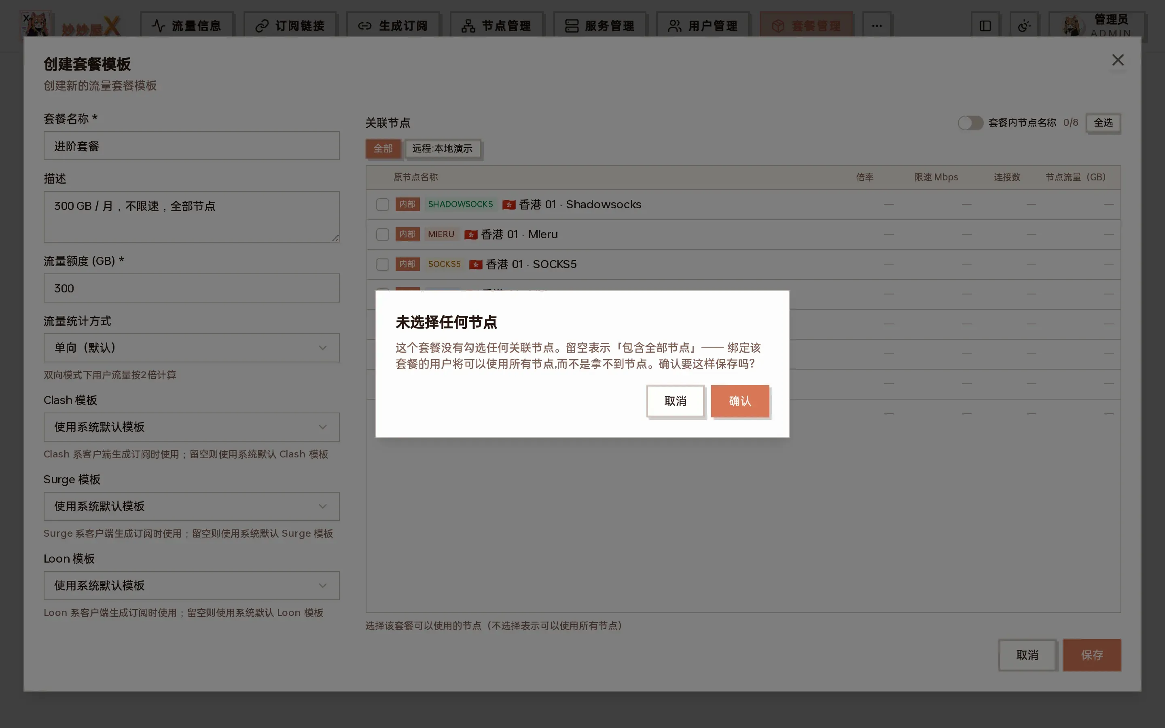Check the 香港 01 · Mieru node
The width and height of the screenshot is (1165, 728).
(x=382, y=235)
